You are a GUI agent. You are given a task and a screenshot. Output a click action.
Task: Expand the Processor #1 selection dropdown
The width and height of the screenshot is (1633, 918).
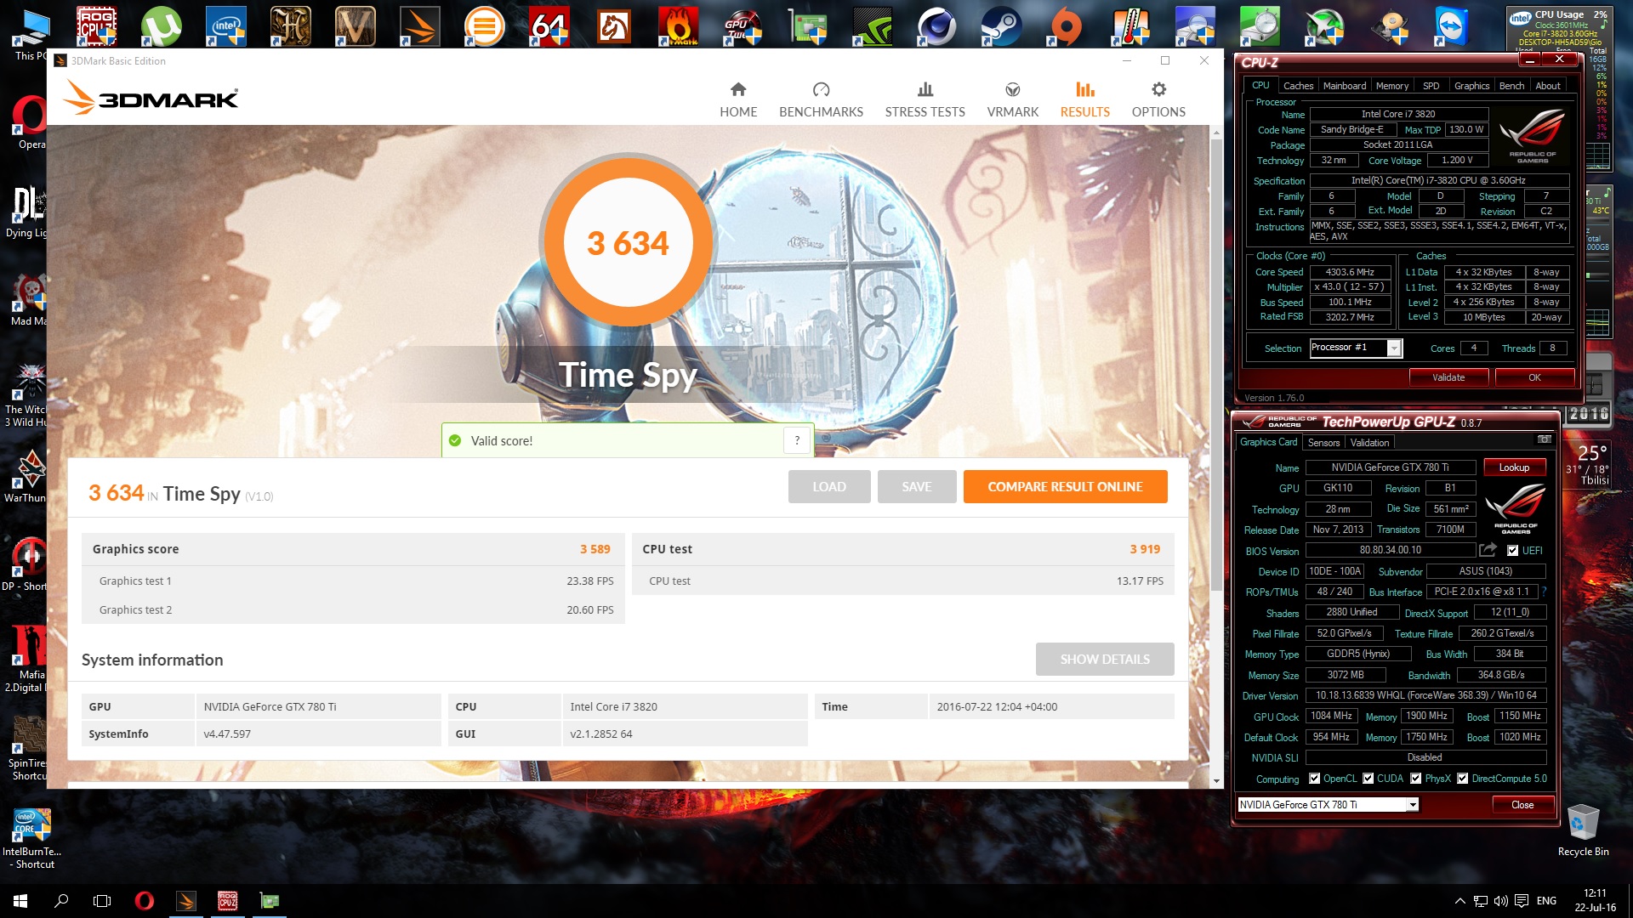point(1393,348)
